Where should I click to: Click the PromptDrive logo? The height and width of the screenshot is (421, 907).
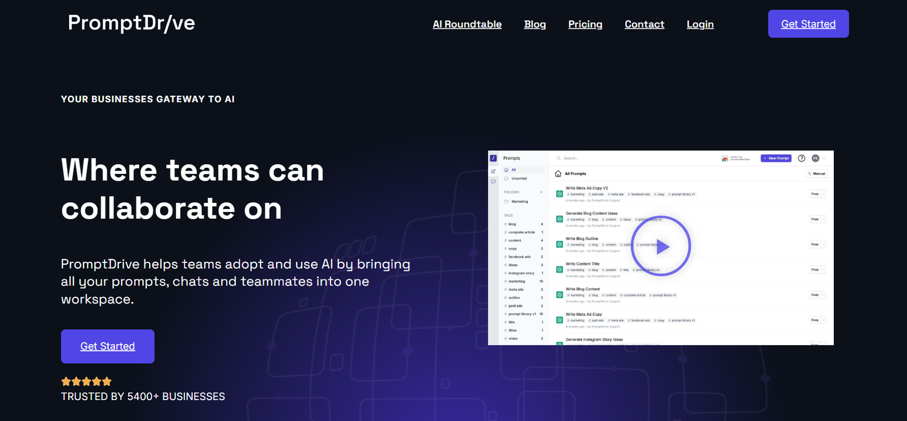(x=132, y=23)
